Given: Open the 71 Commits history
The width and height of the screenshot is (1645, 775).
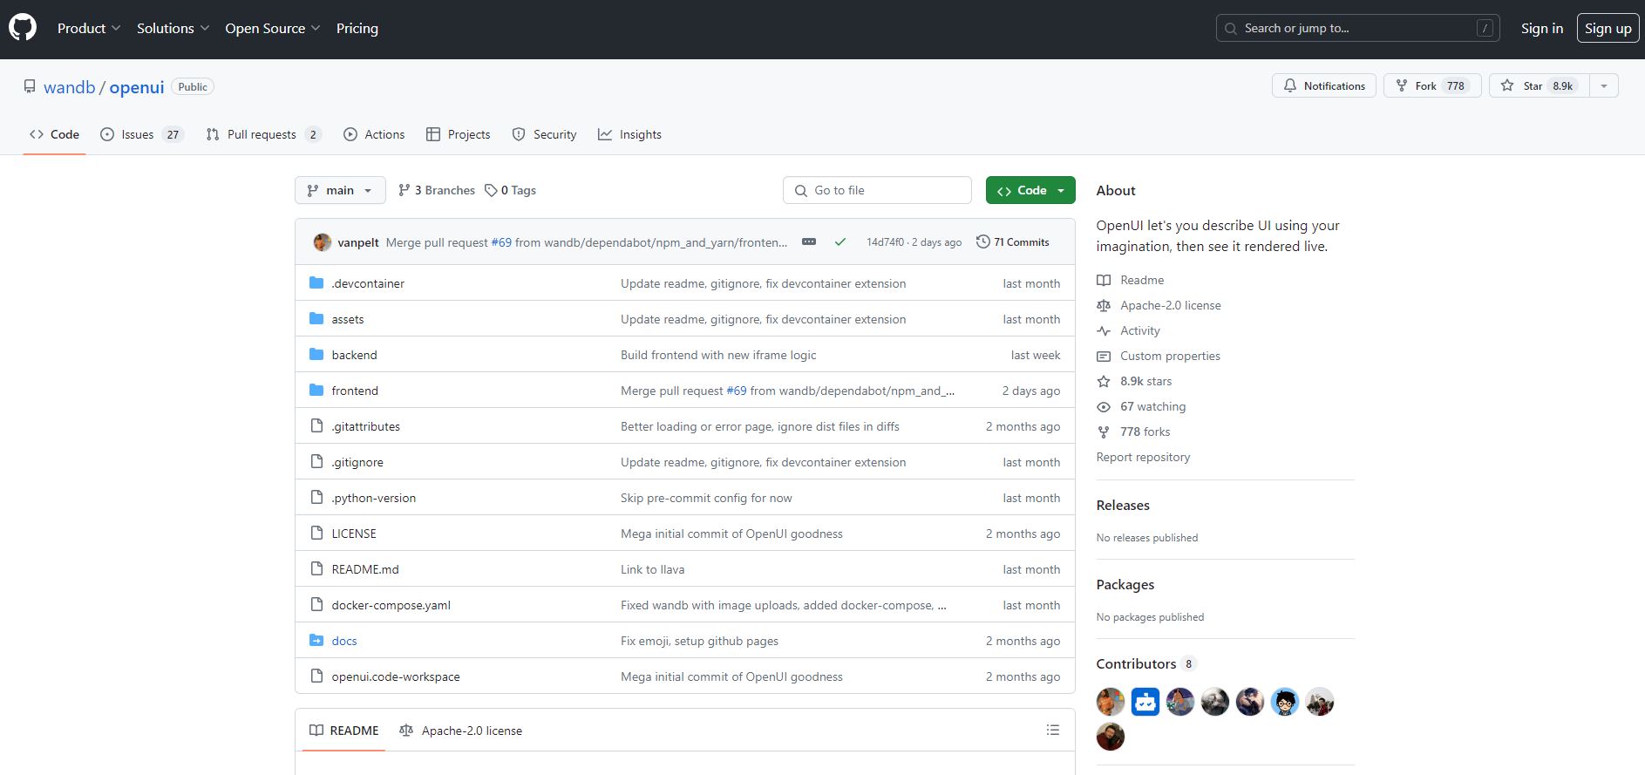Looking at the screenshot, I should [1012, 242].
